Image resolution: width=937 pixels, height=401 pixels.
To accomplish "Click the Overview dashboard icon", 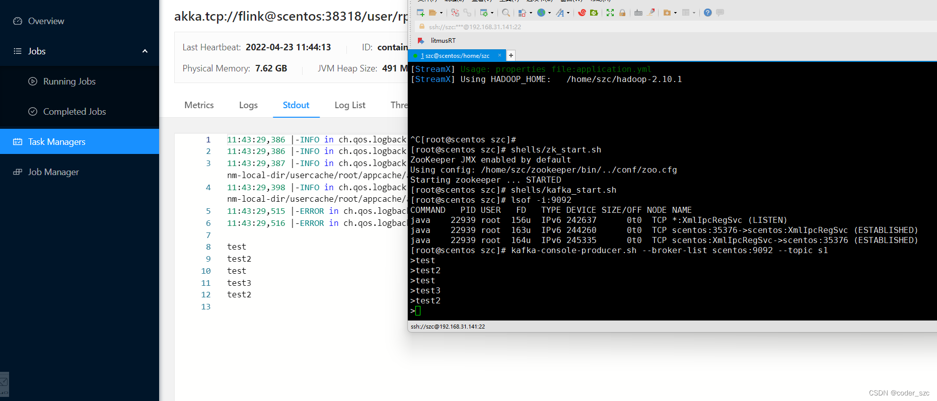I will (18, 21).
